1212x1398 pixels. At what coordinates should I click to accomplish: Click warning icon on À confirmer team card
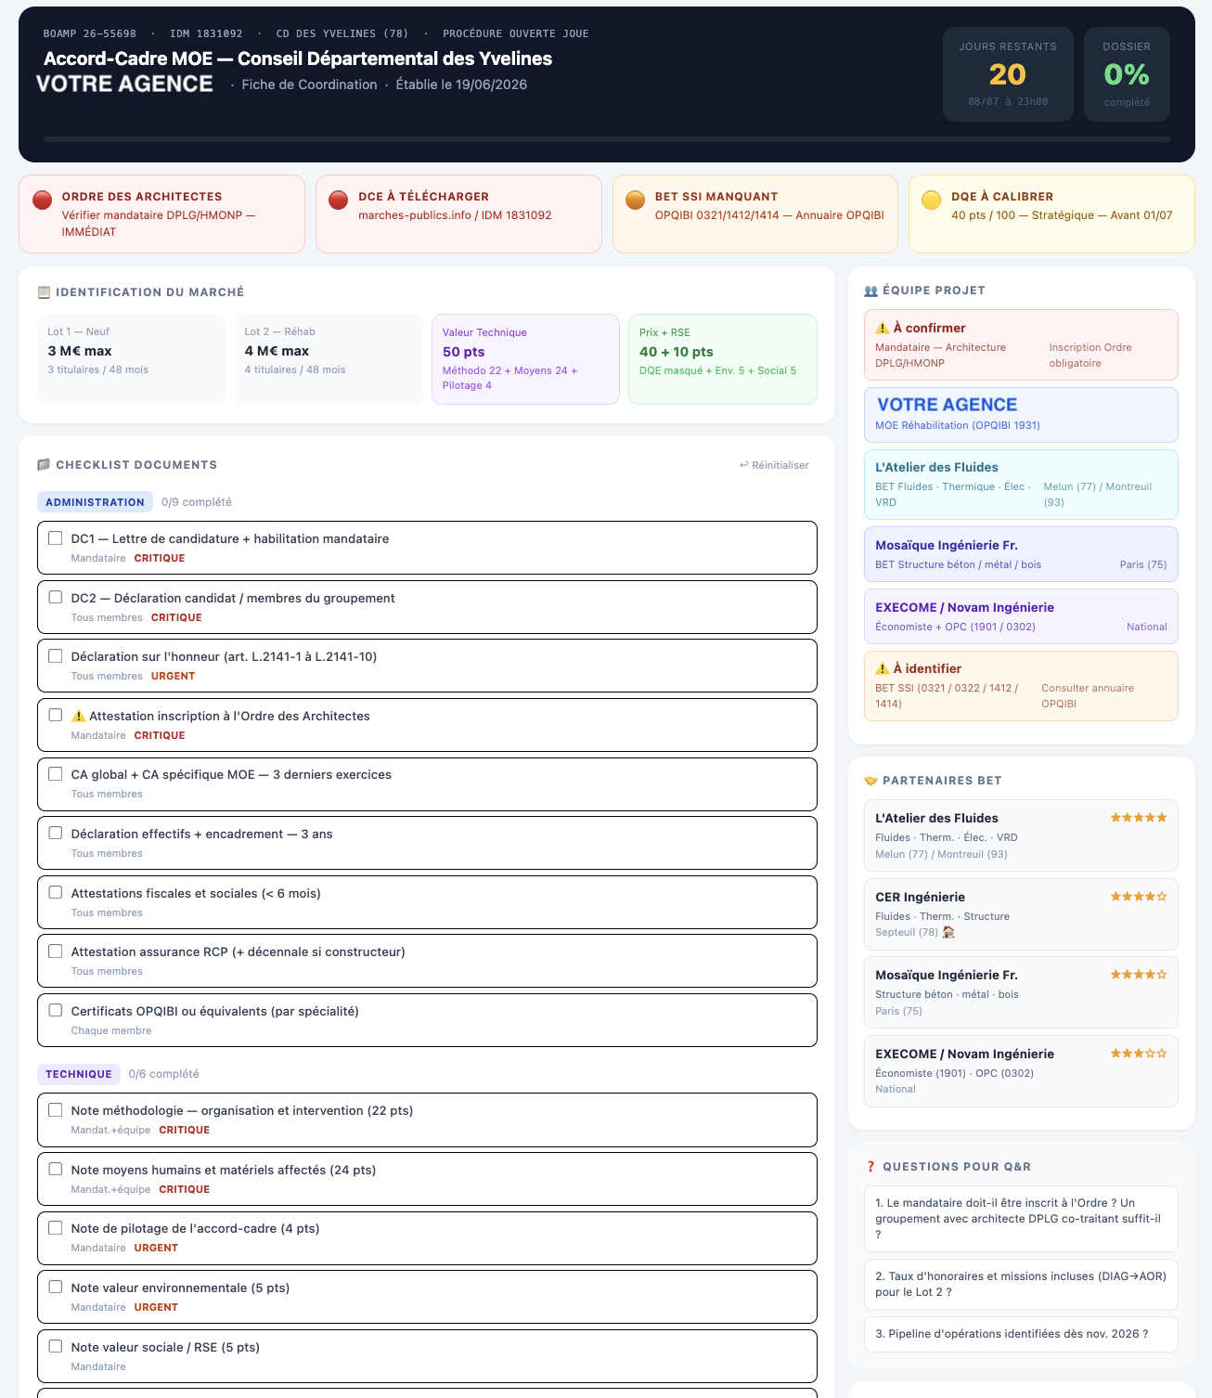(x=883, y=328)
